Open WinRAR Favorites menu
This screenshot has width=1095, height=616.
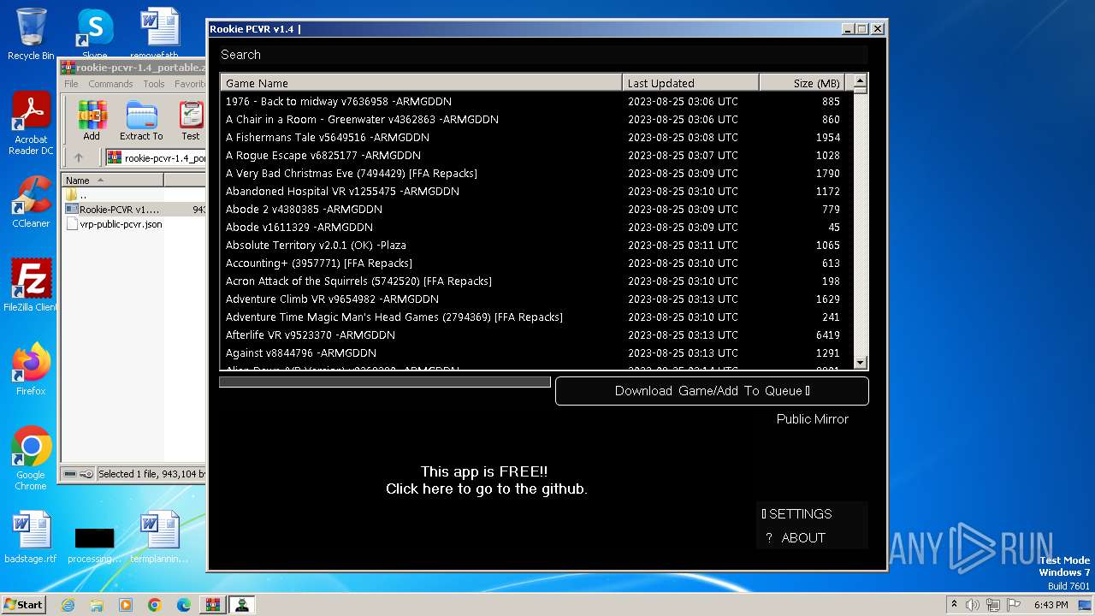(x=190, y=84)
